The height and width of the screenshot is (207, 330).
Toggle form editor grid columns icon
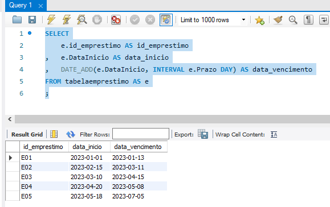[54, 134]
